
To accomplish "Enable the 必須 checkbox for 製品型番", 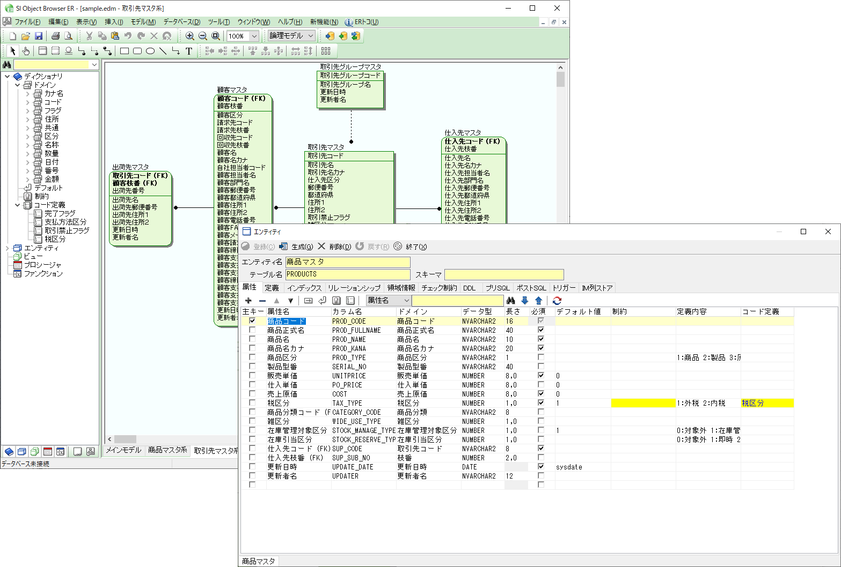I will pyautogui.click(x=540, y=367).
